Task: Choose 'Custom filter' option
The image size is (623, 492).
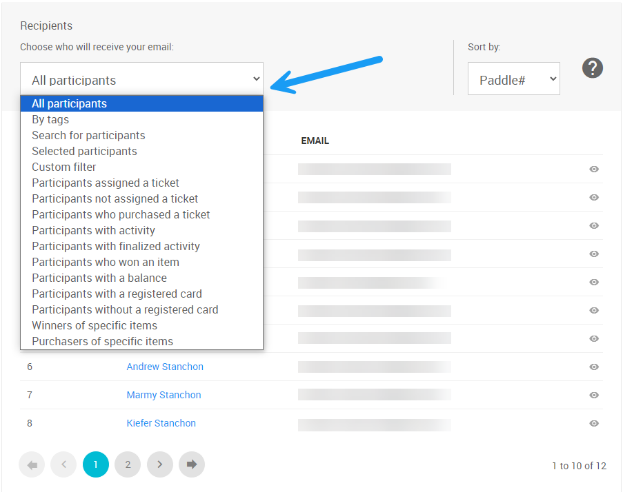Action: (64, 167)
